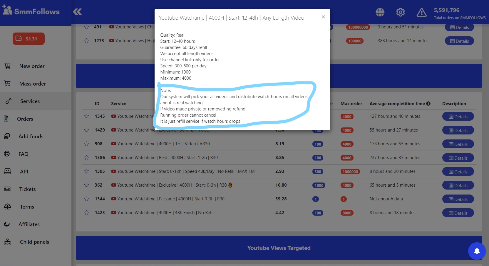The image size is (489, 266).
Task: Favorite service 491 with the star
Action: pos(86,27)
